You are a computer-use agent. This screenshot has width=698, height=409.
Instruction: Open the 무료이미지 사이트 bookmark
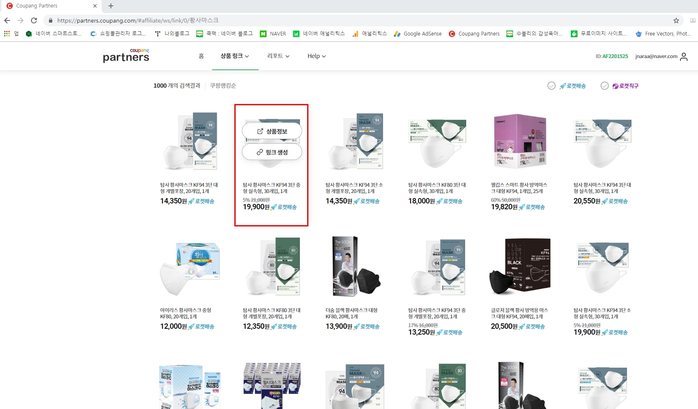pyautogui.click(x=599, y=34)
